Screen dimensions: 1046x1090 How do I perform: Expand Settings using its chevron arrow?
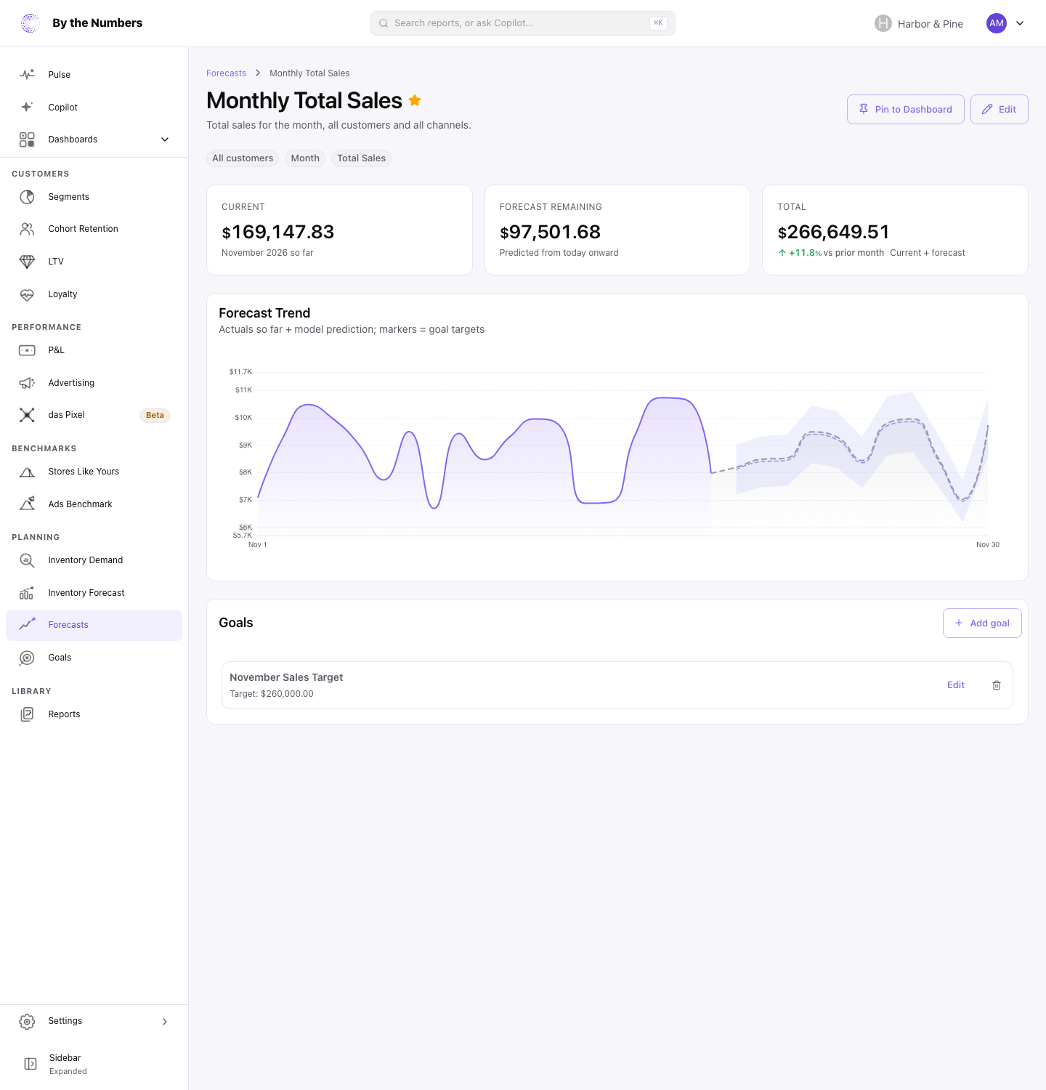(165, 1022)
